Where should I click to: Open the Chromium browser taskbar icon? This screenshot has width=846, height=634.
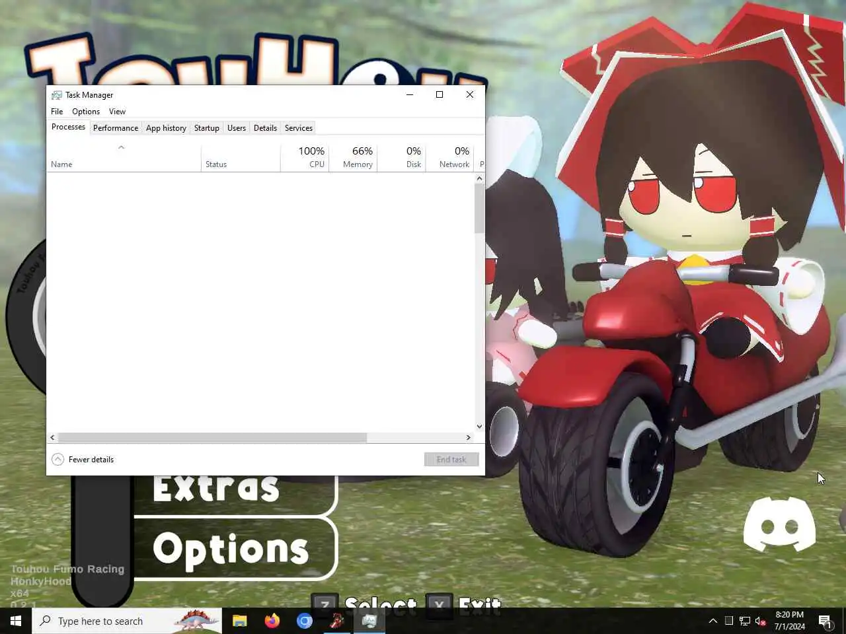(304, 621)
